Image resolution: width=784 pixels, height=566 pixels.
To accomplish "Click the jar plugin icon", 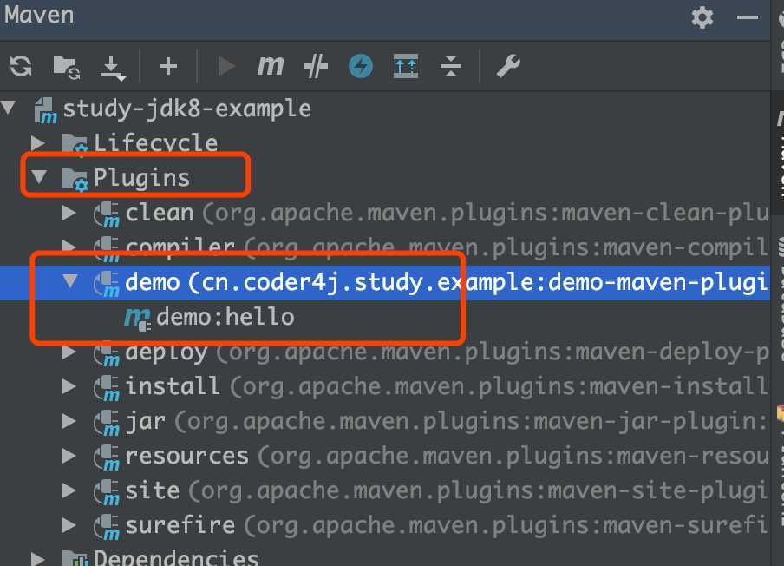I will (x=107, y=423).
